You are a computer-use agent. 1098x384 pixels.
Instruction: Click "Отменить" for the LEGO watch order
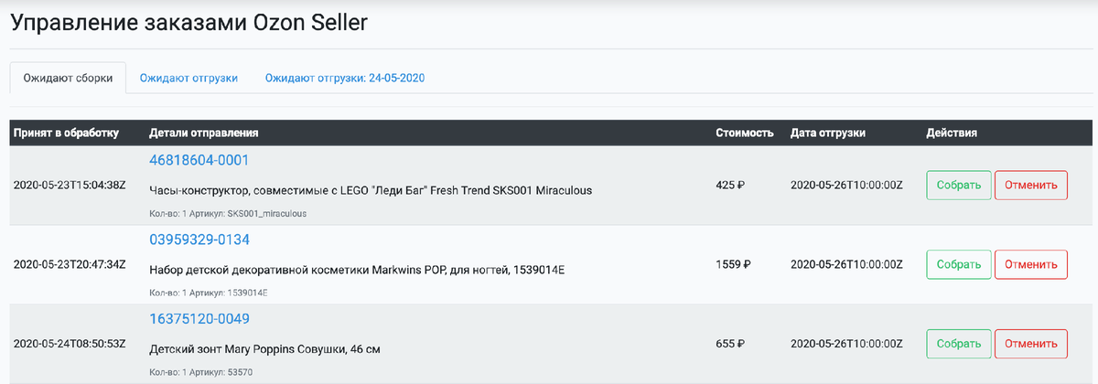1031,186
